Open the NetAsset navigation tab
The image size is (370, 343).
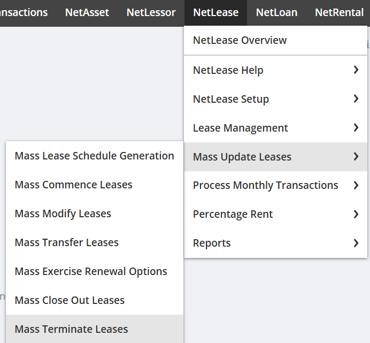[87, 12]
